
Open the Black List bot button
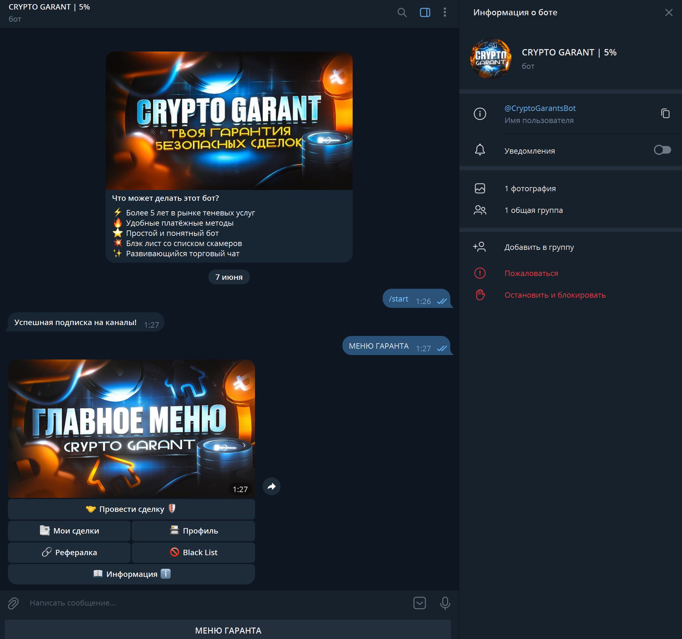193,552
